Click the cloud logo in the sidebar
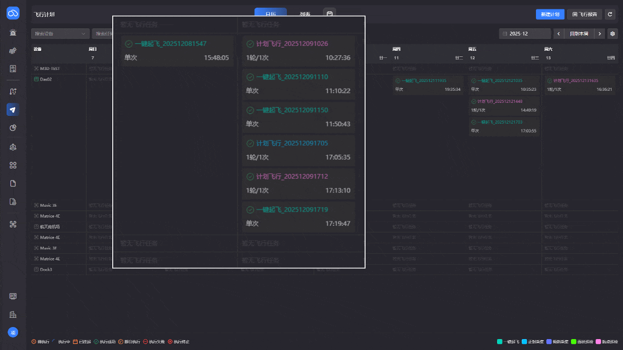Screen dimensions: 623x350 [13, 13]
